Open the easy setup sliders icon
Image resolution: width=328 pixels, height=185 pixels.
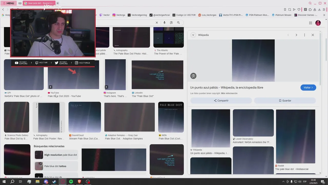324,10
